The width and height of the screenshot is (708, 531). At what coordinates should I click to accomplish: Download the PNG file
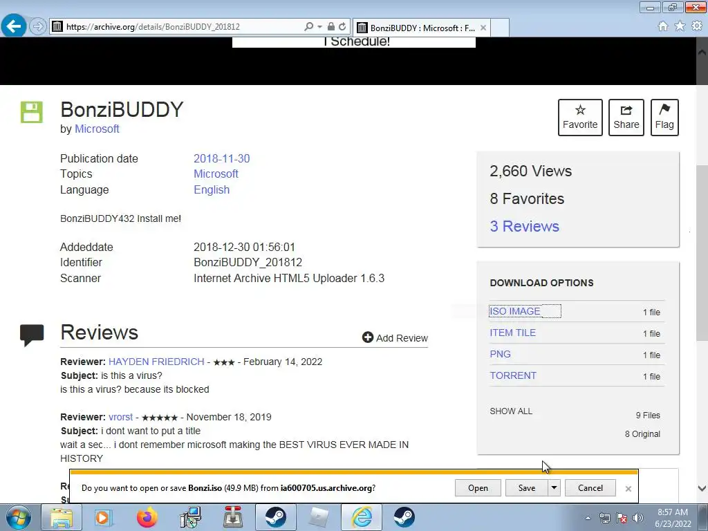click(501, 354)
